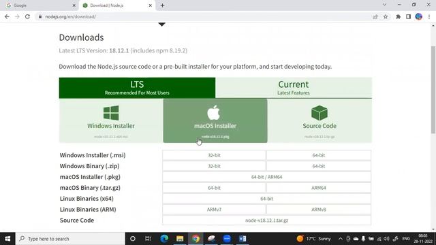This screenshot has height=245, width=436.
Task: Click the 'Downloads' heading
Action: click(x=81, y=37)
